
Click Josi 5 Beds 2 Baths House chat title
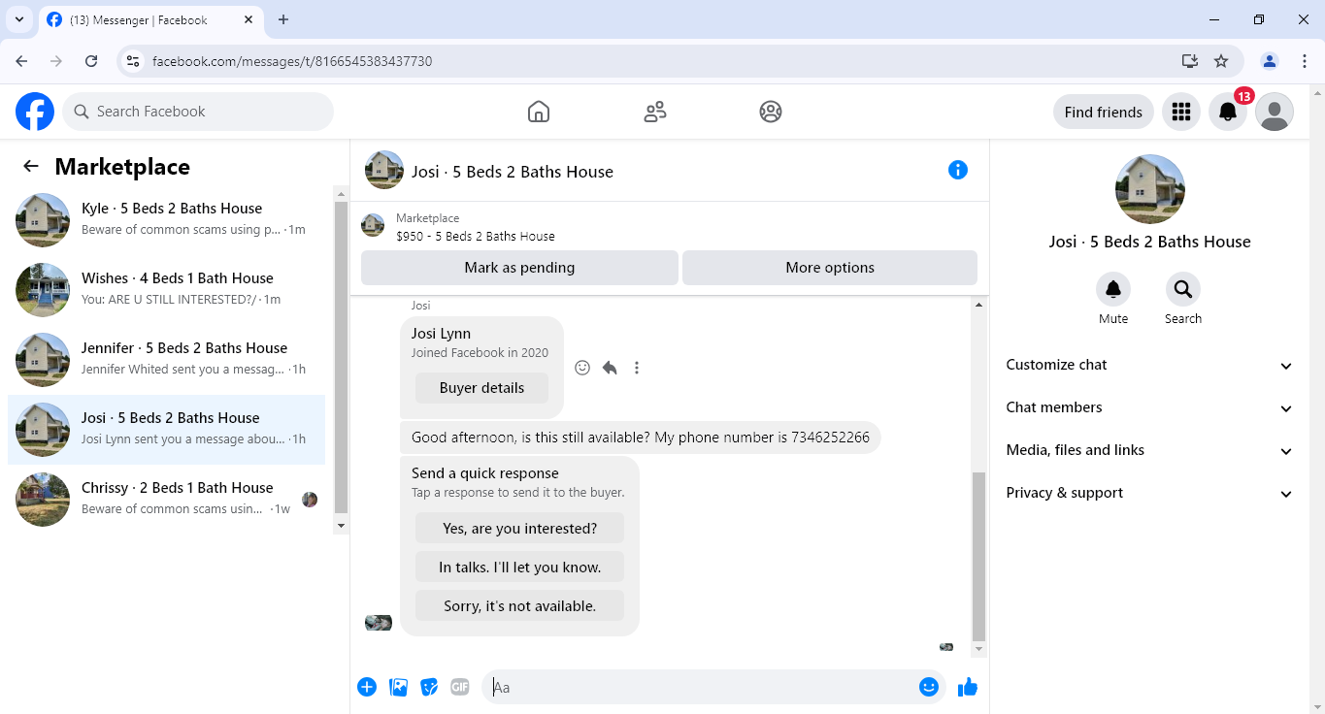(513, 172)
